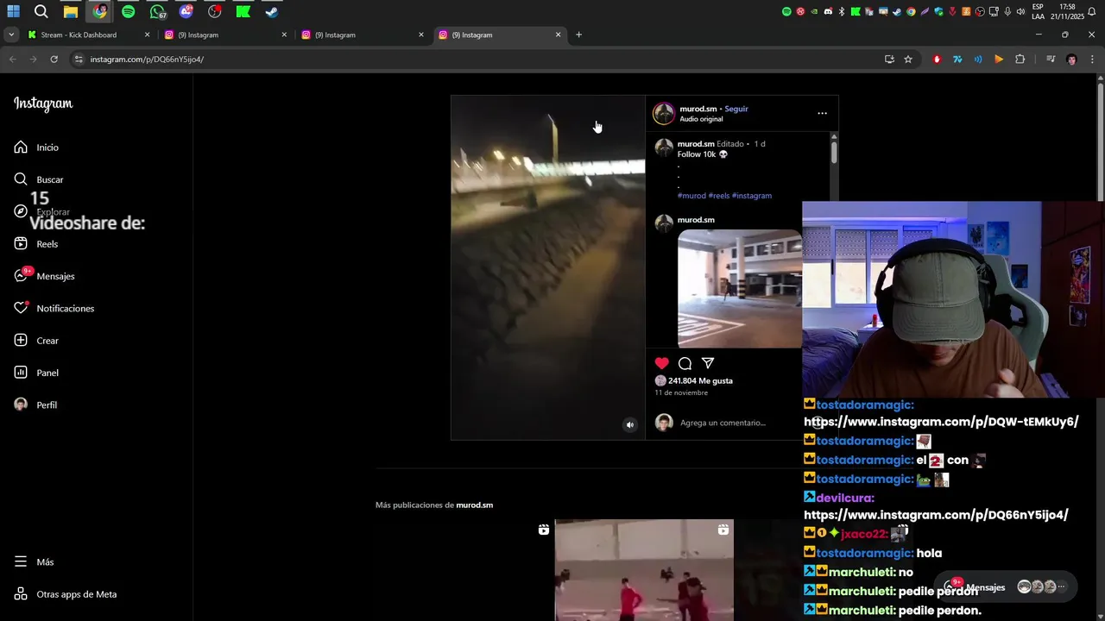Open the suggested reel with red shirts
The image size is (1105, 621).
[644, 570]
